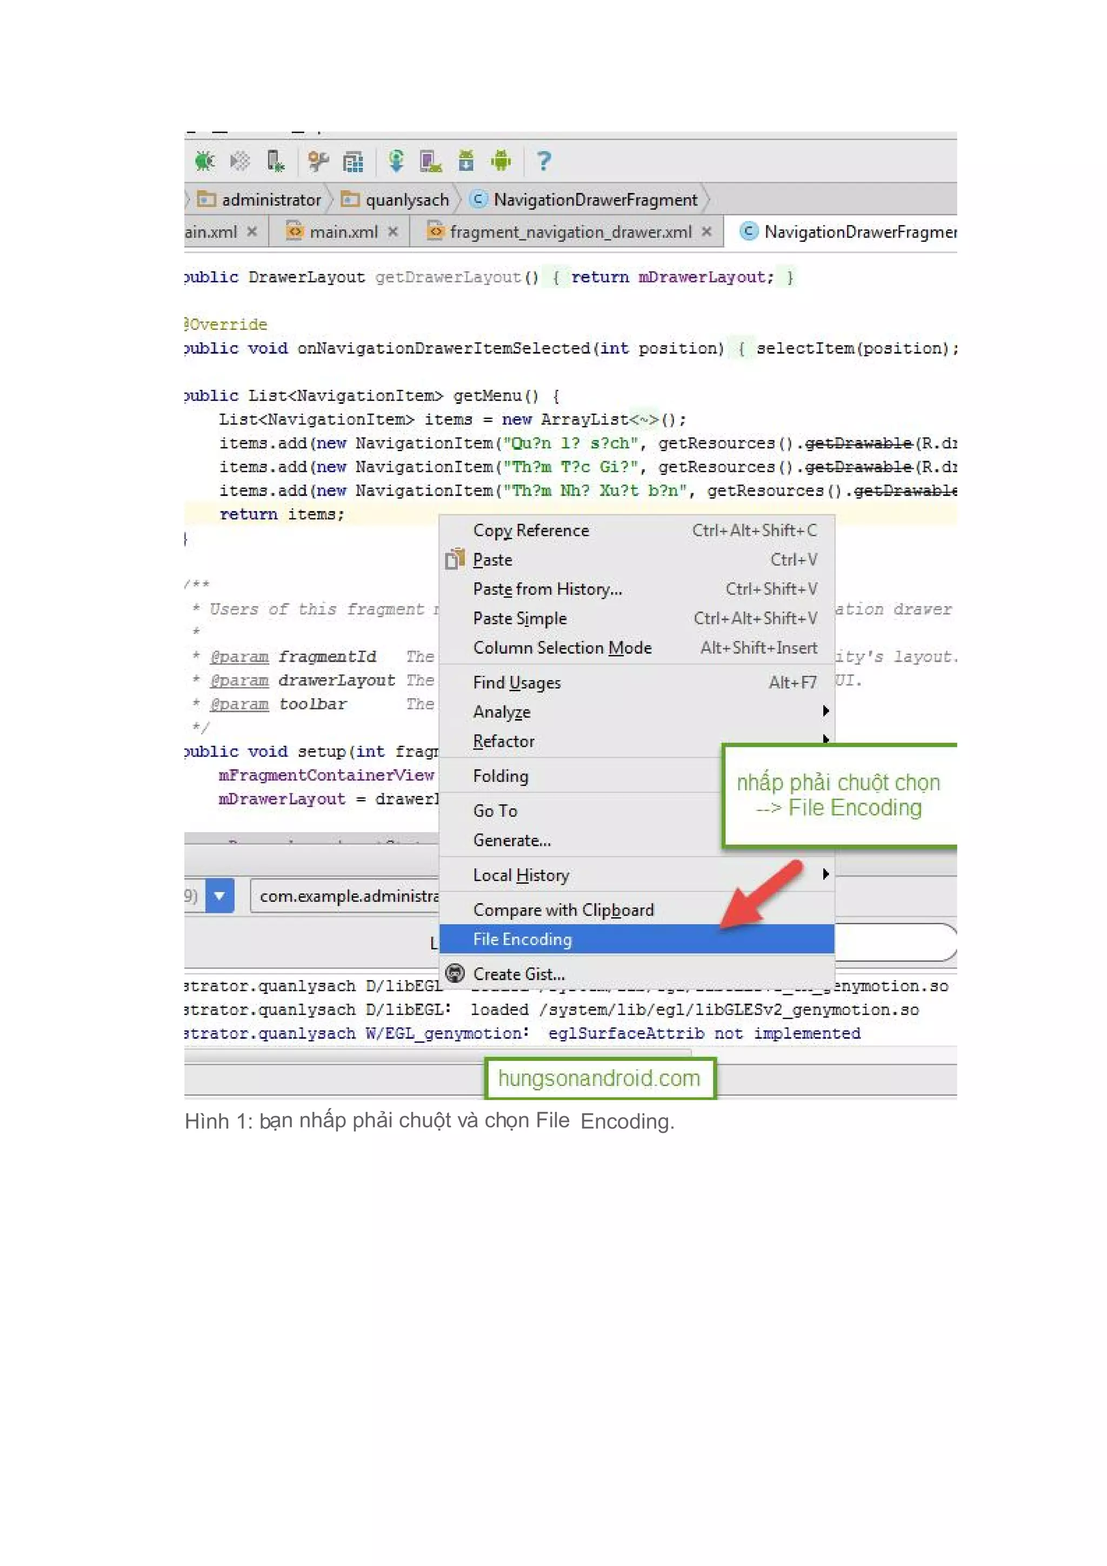Select File Encoding in context menu
Viewport: 1107px width, 1566px height.
[523, 939]
